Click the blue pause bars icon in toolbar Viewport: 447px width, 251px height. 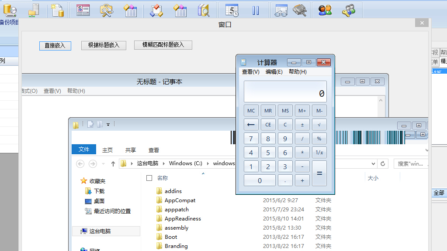(256, 10)
